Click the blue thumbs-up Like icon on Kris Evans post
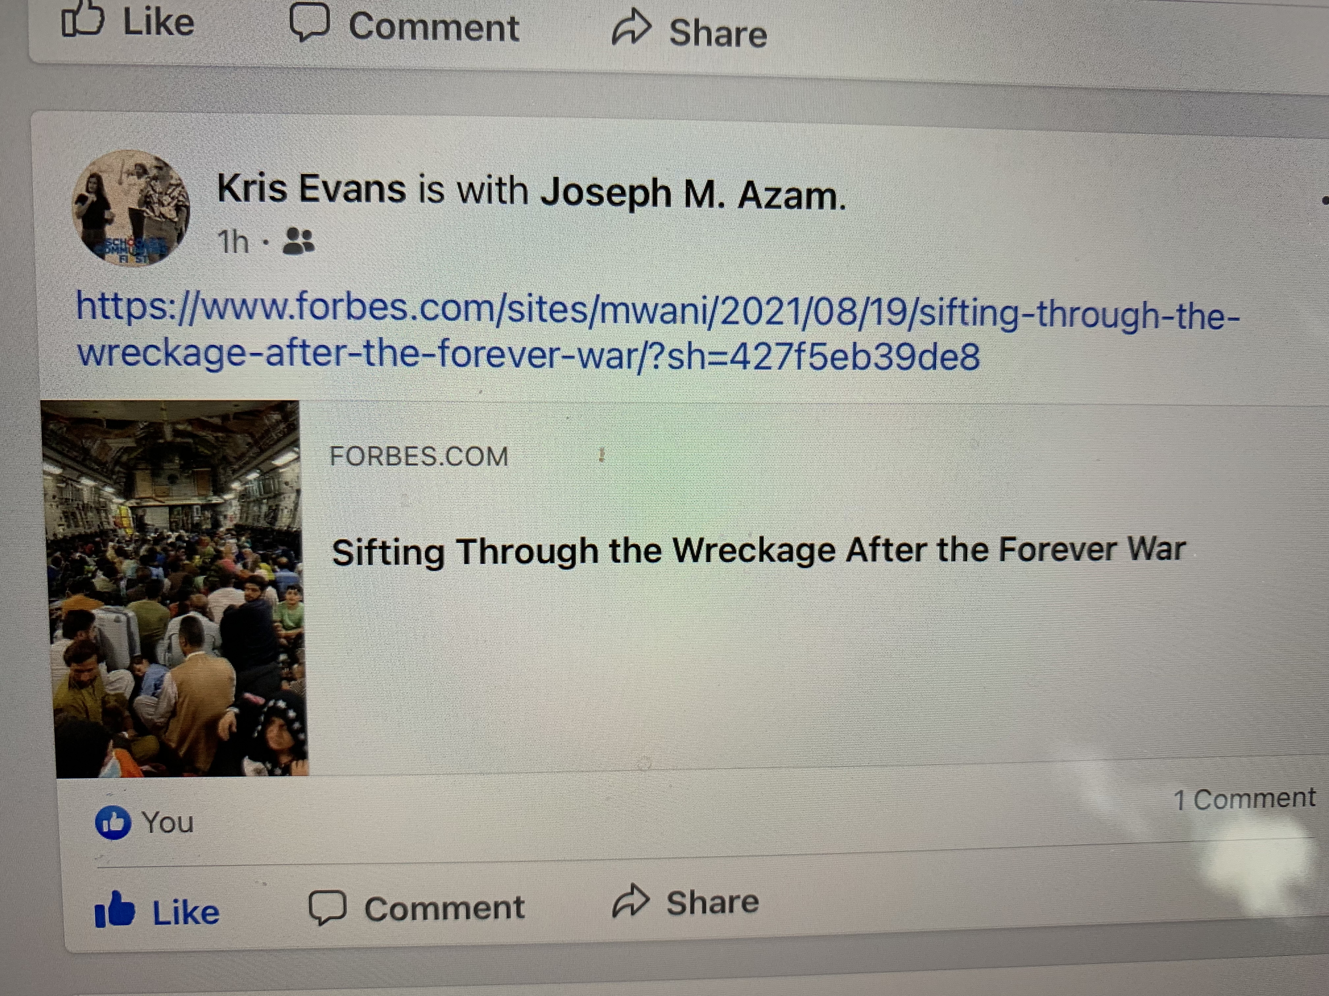 [x=114, y=910]
